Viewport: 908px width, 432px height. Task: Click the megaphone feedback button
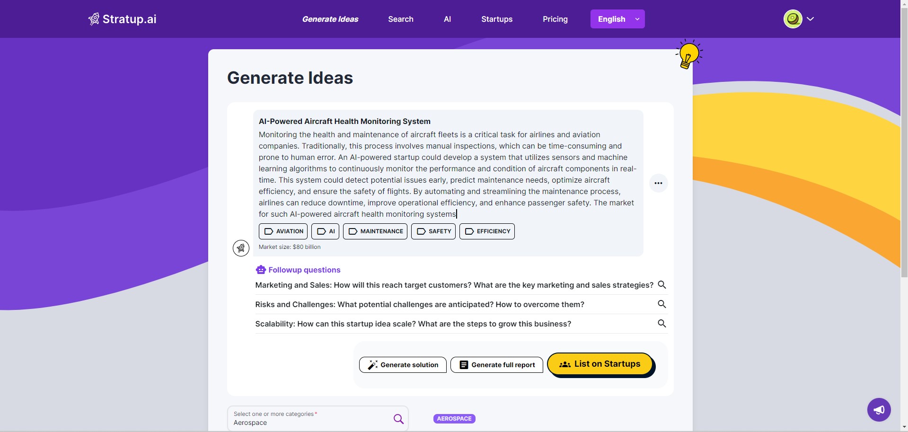(879, 409)
